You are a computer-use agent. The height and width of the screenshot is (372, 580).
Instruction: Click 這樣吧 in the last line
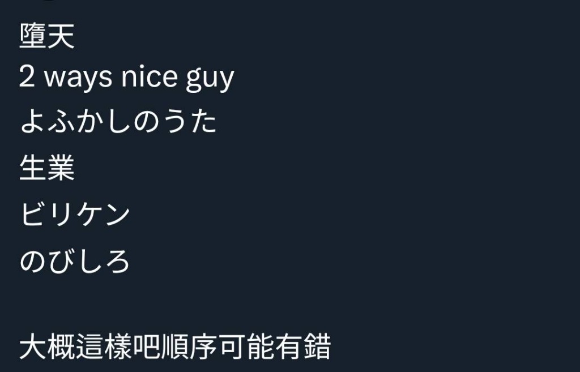pyautogui.click(x=118, y=347)
